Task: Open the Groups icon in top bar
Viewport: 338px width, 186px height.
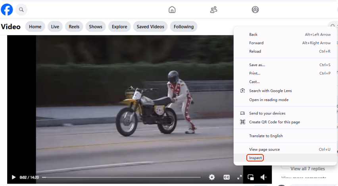Action: (255, 9)
